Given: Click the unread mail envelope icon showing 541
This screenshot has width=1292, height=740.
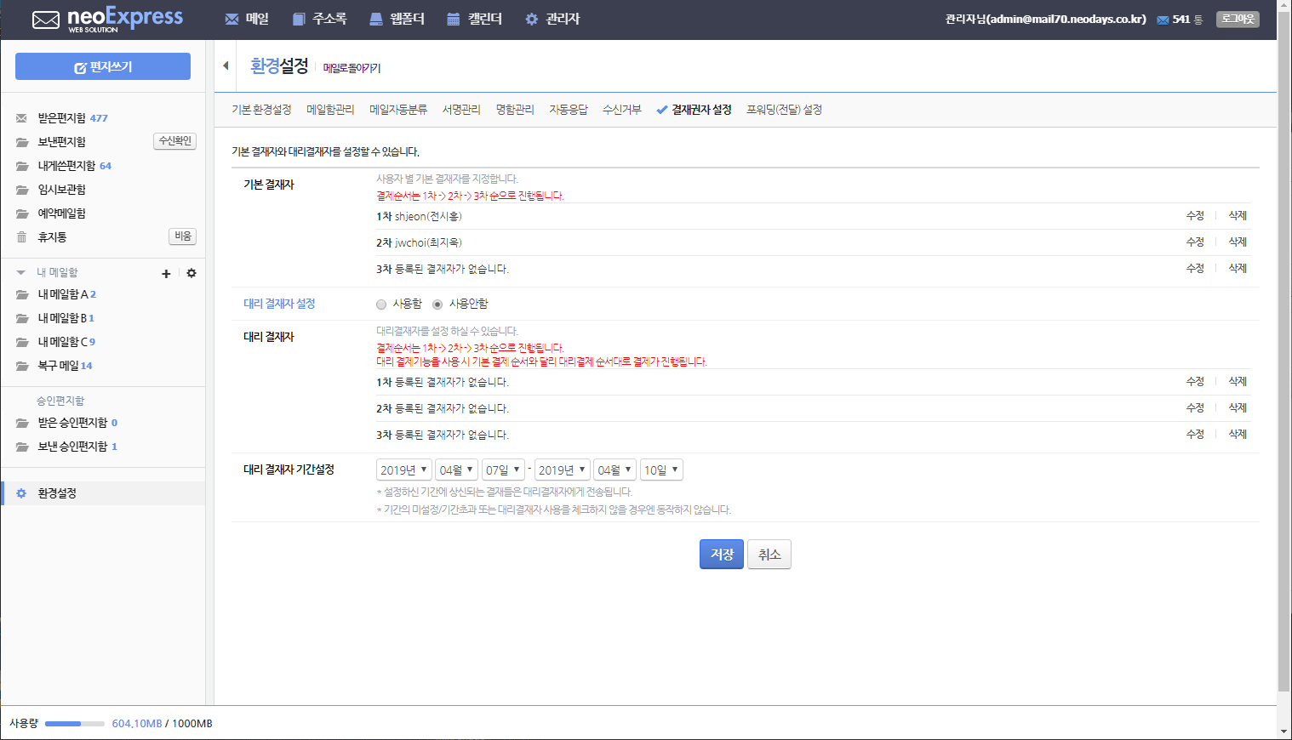Looking at the screenshot, I should click(1163, 20).
